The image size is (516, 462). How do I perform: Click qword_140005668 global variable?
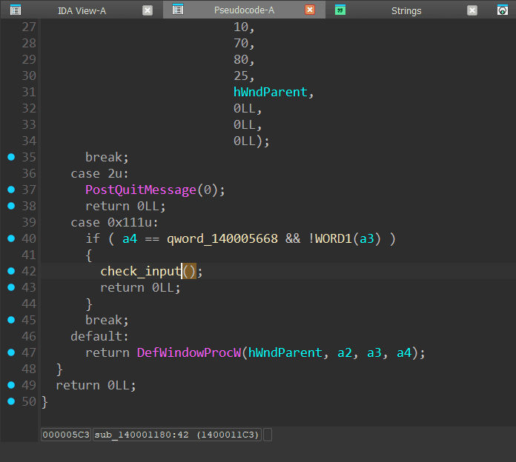click(222, 238)
